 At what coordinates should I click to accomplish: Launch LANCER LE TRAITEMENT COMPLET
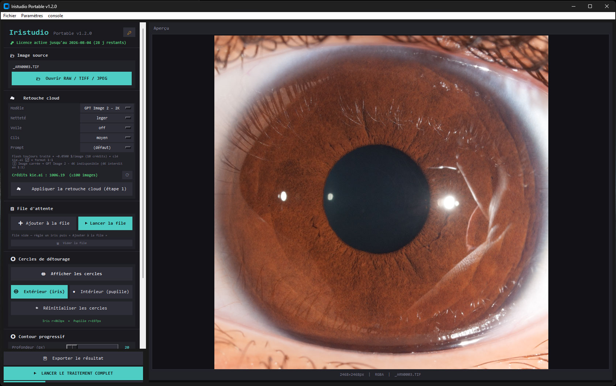click(73, 373)
